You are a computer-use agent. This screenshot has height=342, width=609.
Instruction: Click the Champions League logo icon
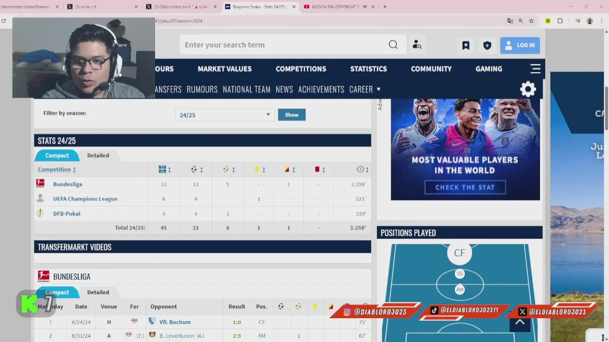click(40, 198)
